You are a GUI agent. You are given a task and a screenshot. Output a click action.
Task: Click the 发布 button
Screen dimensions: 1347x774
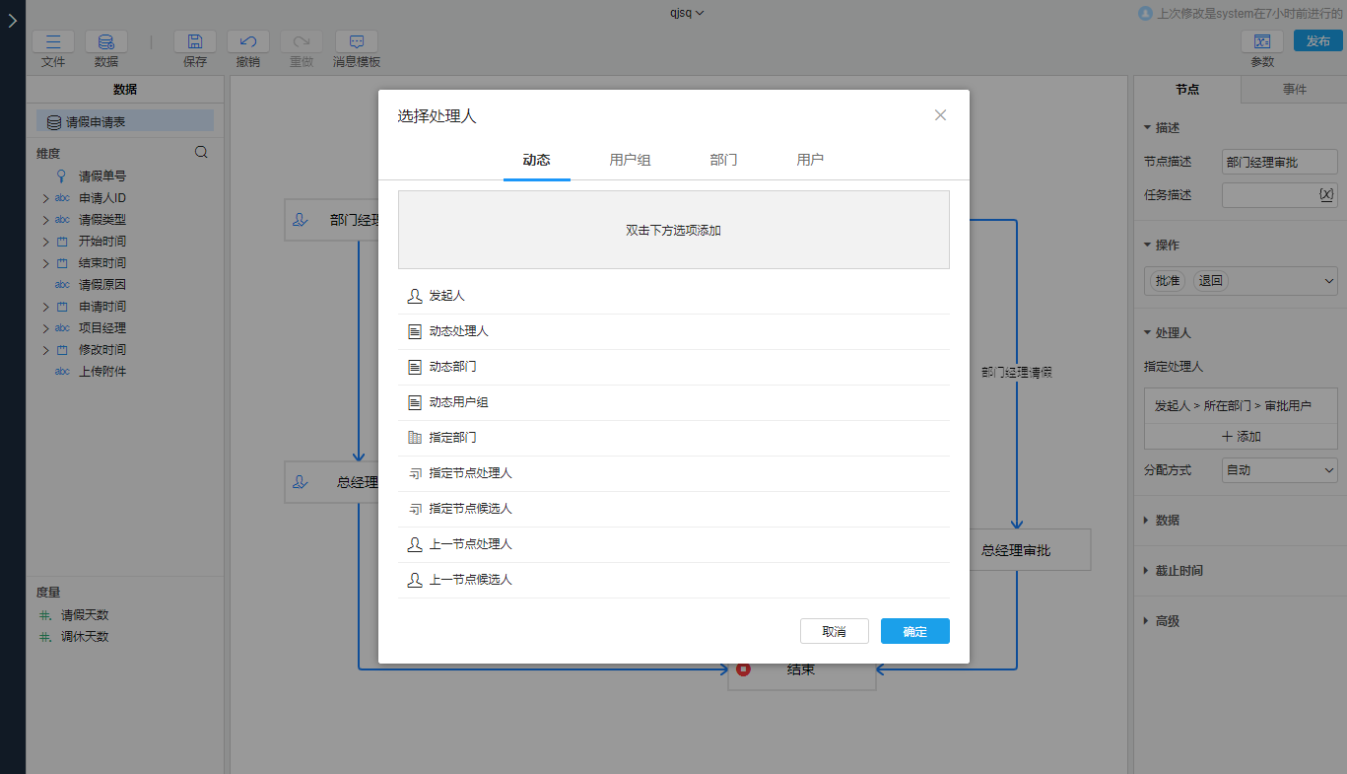pos(1317,41)
